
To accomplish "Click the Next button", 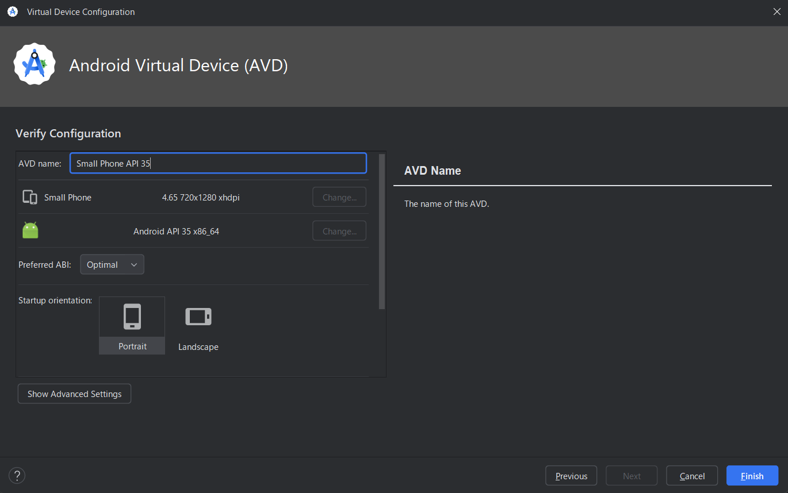I will (631, 475).
